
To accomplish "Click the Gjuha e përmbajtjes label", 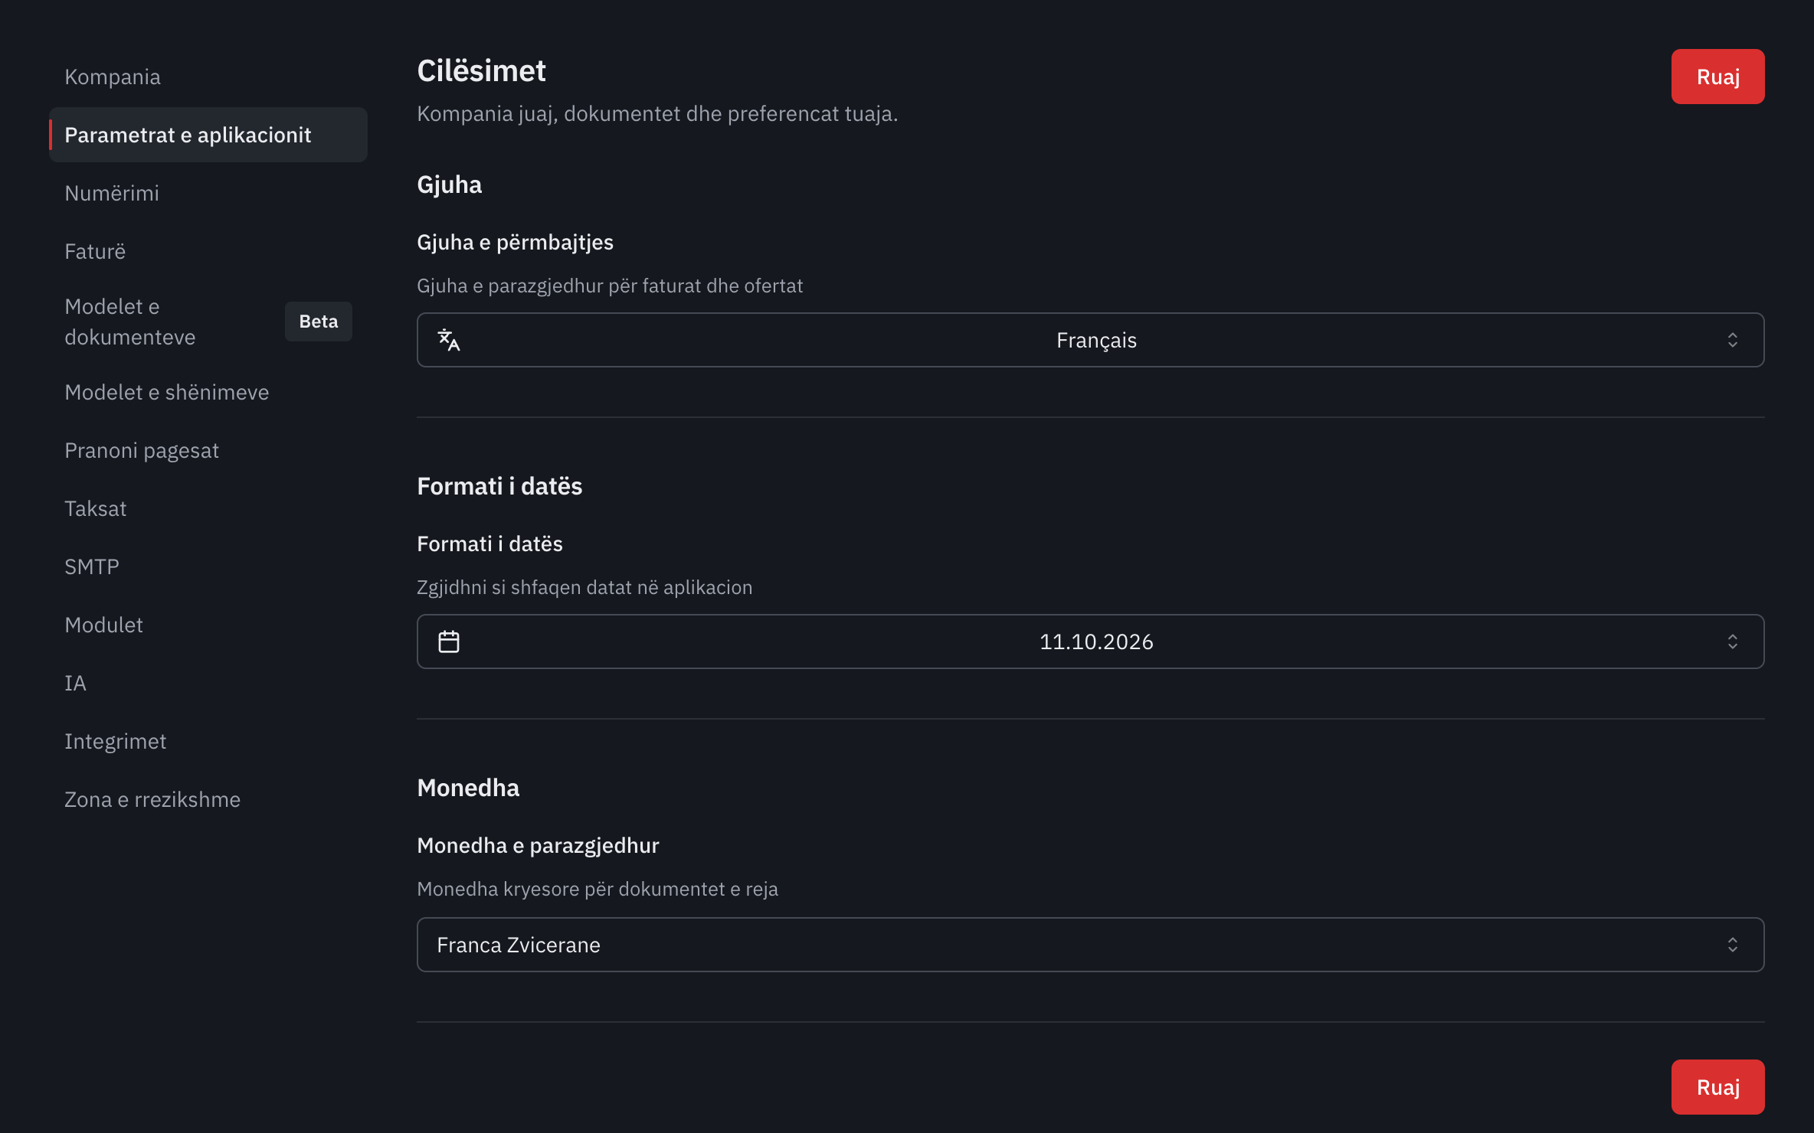I will (515, 243).
